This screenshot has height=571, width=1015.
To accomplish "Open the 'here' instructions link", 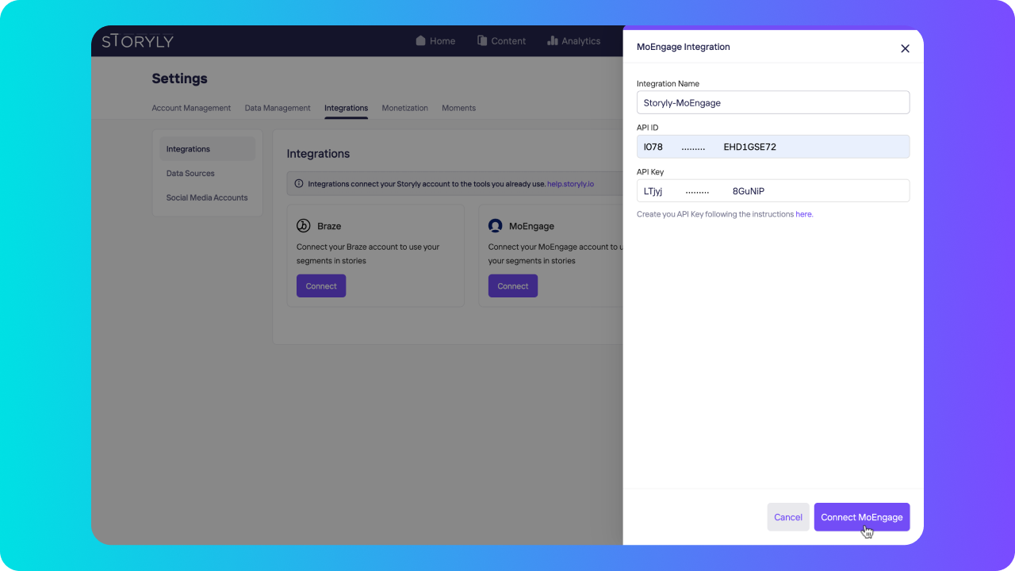I will [x=804, y=214].
